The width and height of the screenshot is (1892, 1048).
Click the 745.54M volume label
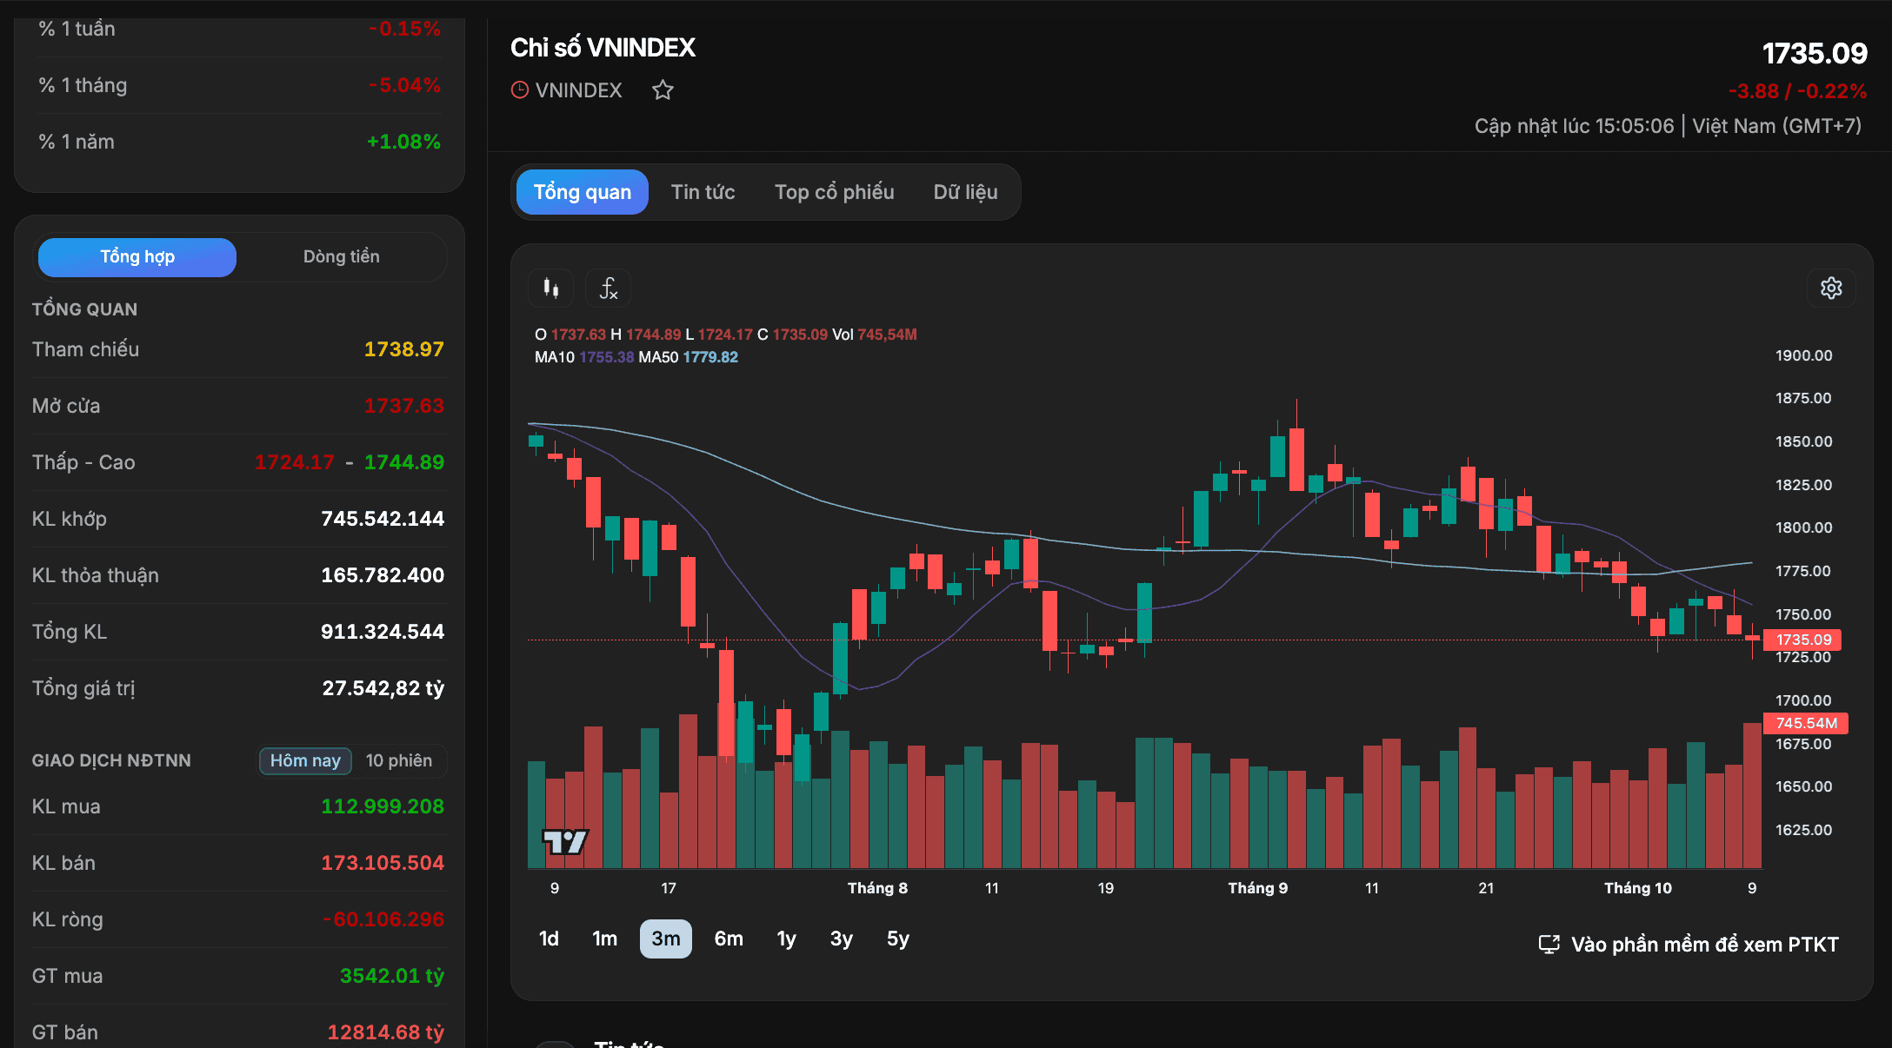1806,723
